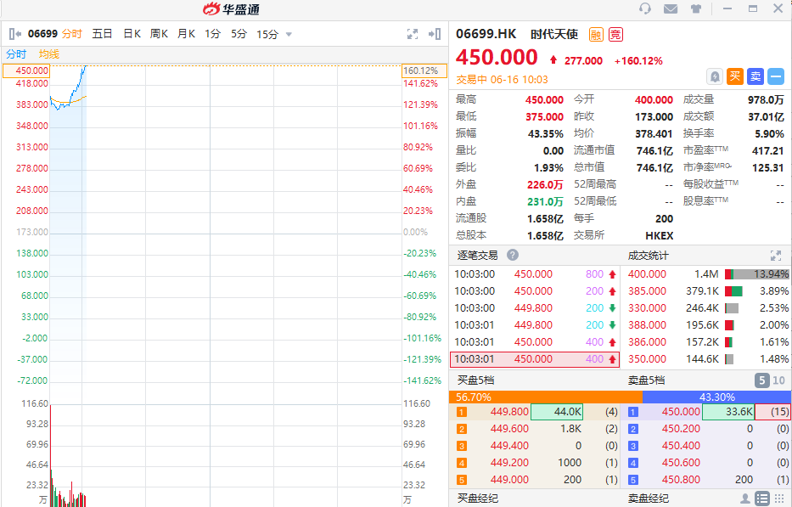Screen dimensions: 792x507
Task: Switch broker queue to list view
Action: pos(762,499)
